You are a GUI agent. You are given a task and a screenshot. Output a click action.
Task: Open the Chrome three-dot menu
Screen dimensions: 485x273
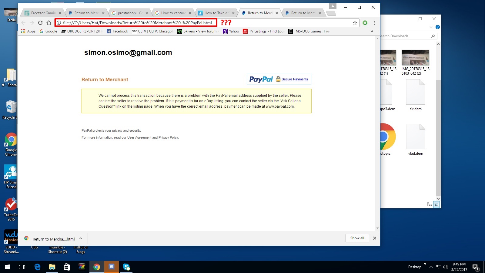[x=375, y=23]
